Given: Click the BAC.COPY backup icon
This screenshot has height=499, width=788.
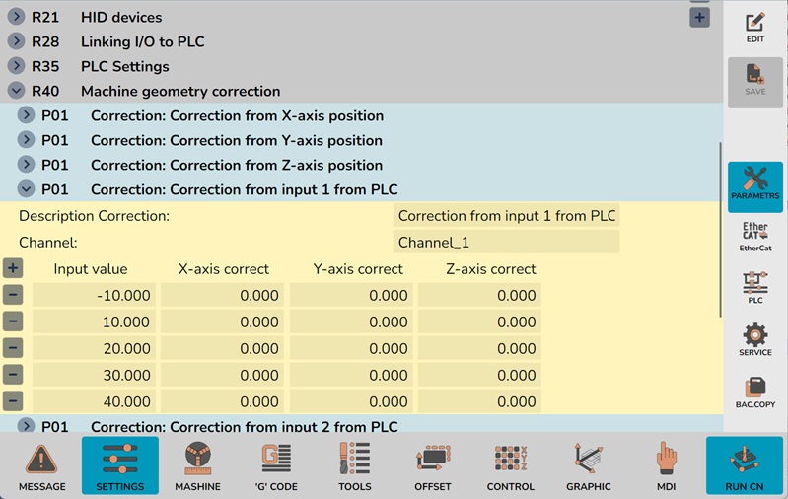Looking at the screenshot, I should [754, 392].
